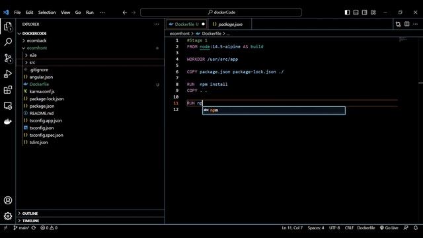Open the Explorer view in the activity bar
This screenshot has width=423, height=238.
(x=8, y=26)
